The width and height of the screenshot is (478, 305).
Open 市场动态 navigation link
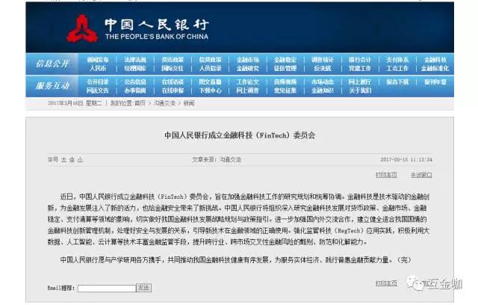pyautogui.click(x=323, y=82)
